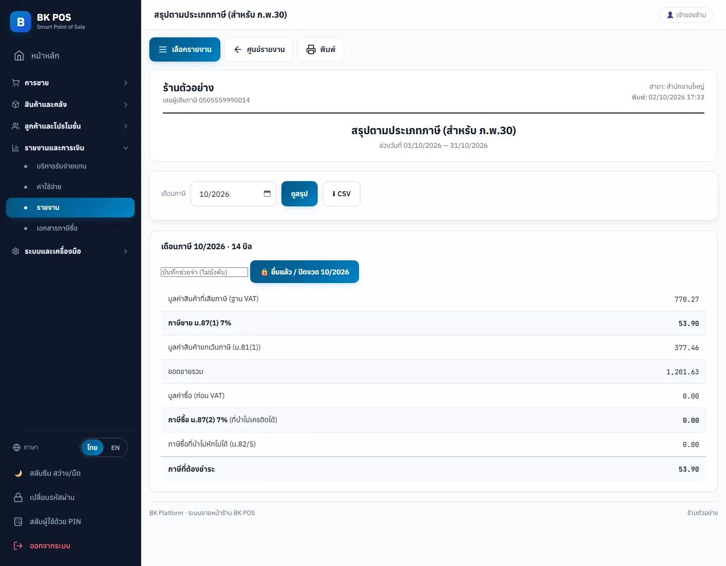Expand the การขาย menu chevron

click(126, 83)
